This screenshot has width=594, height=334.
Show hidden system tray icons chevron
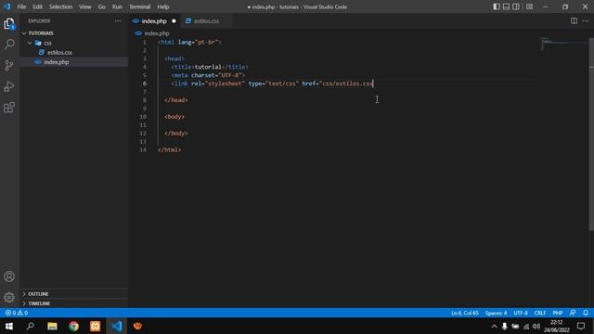click(494, 326)
